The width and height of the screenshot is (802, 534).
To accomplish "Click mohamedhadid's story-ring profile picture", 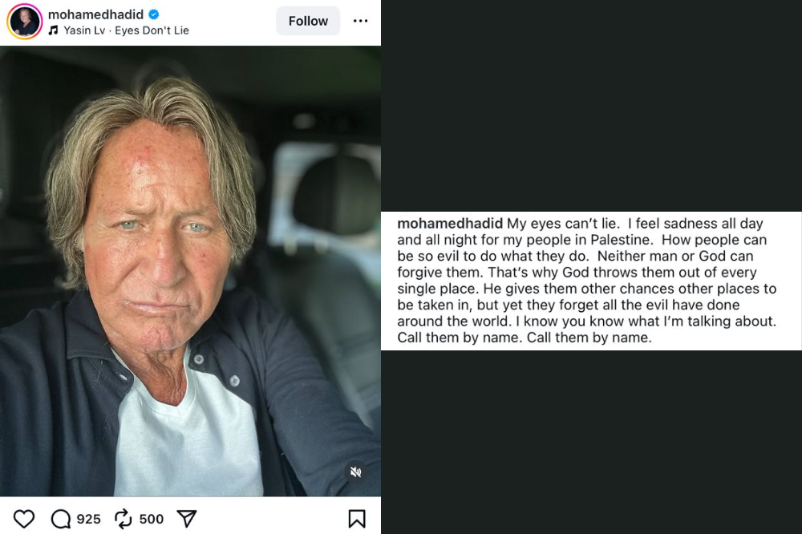I will point(23,21).
